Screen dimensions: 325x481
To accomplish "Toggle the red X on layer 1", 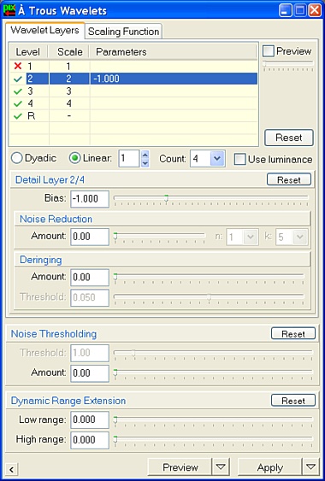I will [x=18, y=66].
